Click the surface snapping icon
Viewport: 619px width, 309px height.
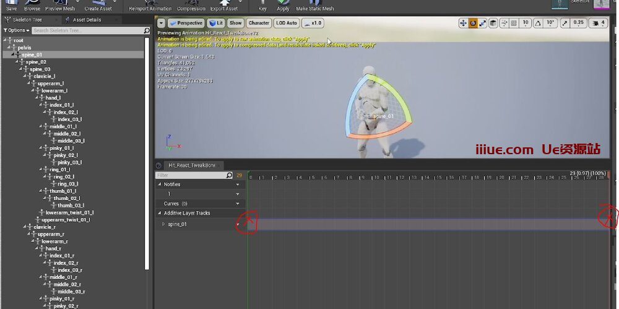point(504,23)
